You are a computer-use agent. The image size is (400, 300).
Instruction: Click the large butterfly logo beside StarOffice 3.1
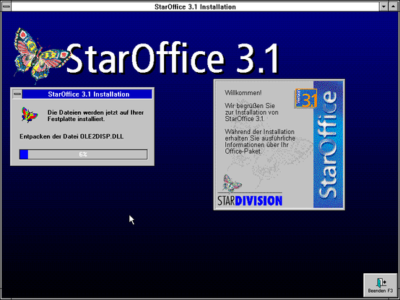click(41, 56)
